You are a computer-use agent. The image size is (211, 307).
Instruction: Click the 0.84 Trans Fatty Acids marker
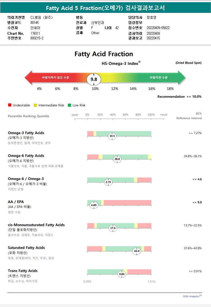122,274
